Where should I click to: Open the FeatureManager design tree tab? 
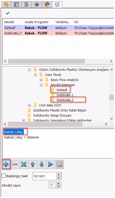coord(6,5)
